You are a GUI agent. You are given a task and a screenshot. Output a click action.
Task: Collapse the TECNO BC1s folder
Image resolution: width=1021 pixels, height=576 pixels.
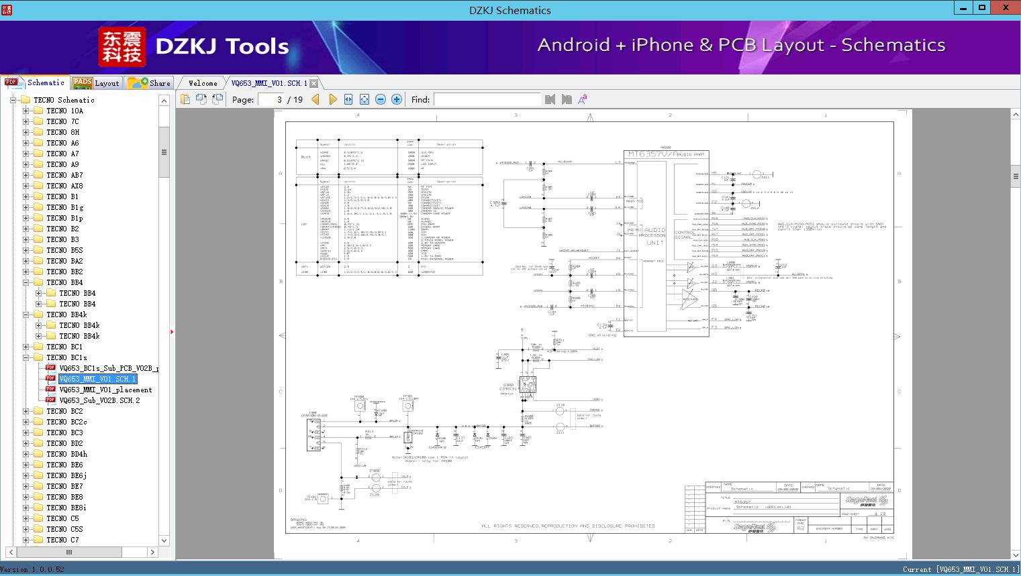pyautogui.click(x=26, y=357)
